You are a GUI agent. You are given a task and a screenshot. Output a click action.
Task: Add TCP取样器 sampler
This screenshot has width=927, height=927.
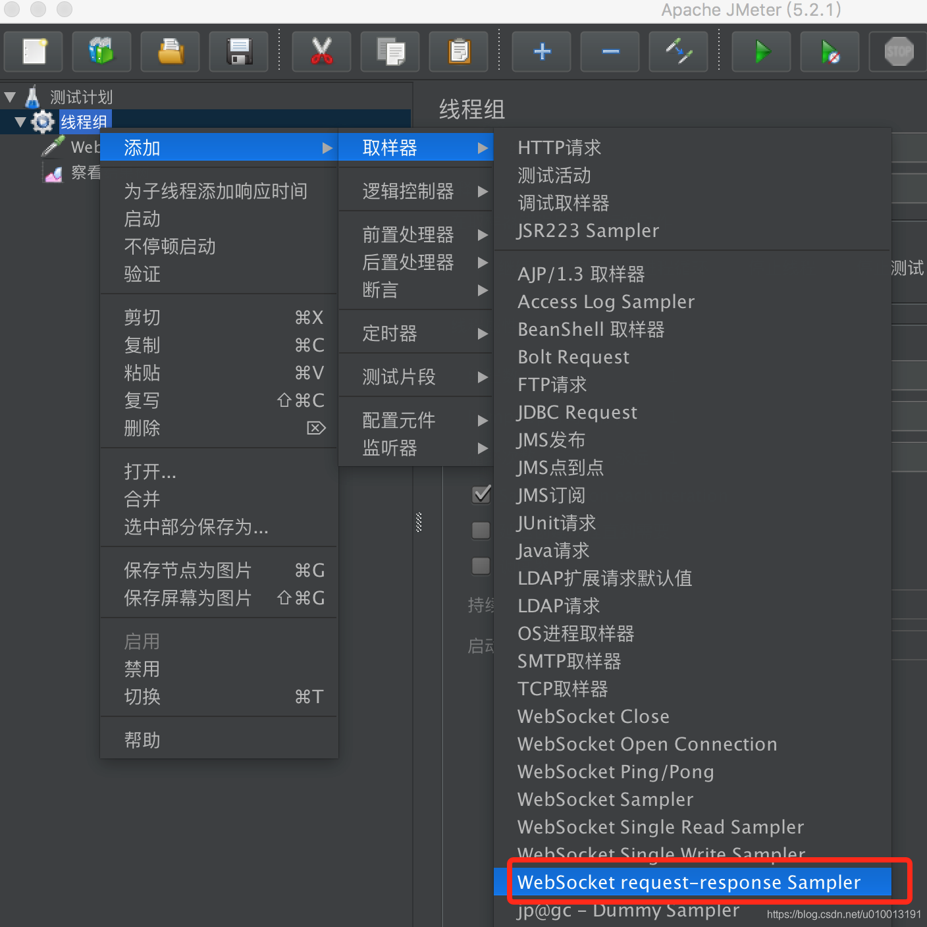click(x=693, y=689)
